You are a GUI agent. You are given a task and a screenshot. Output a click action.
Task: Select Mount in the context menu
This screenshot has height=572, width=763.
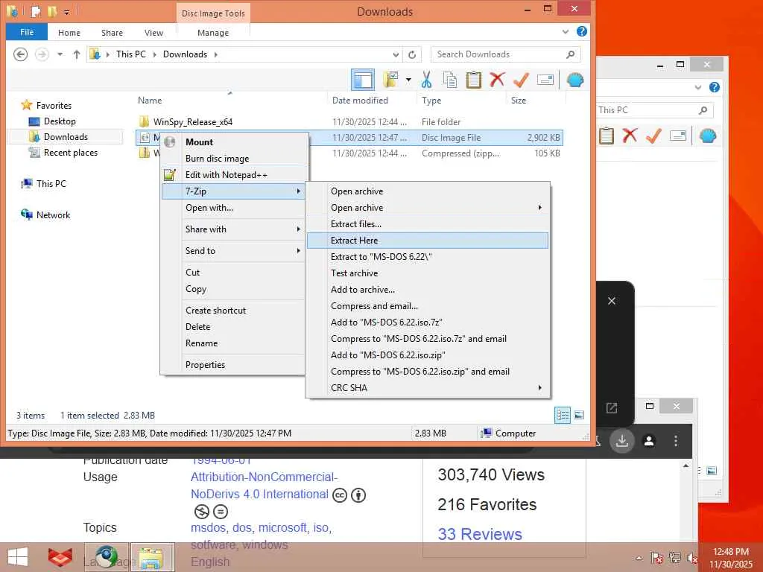coord(234,142)
